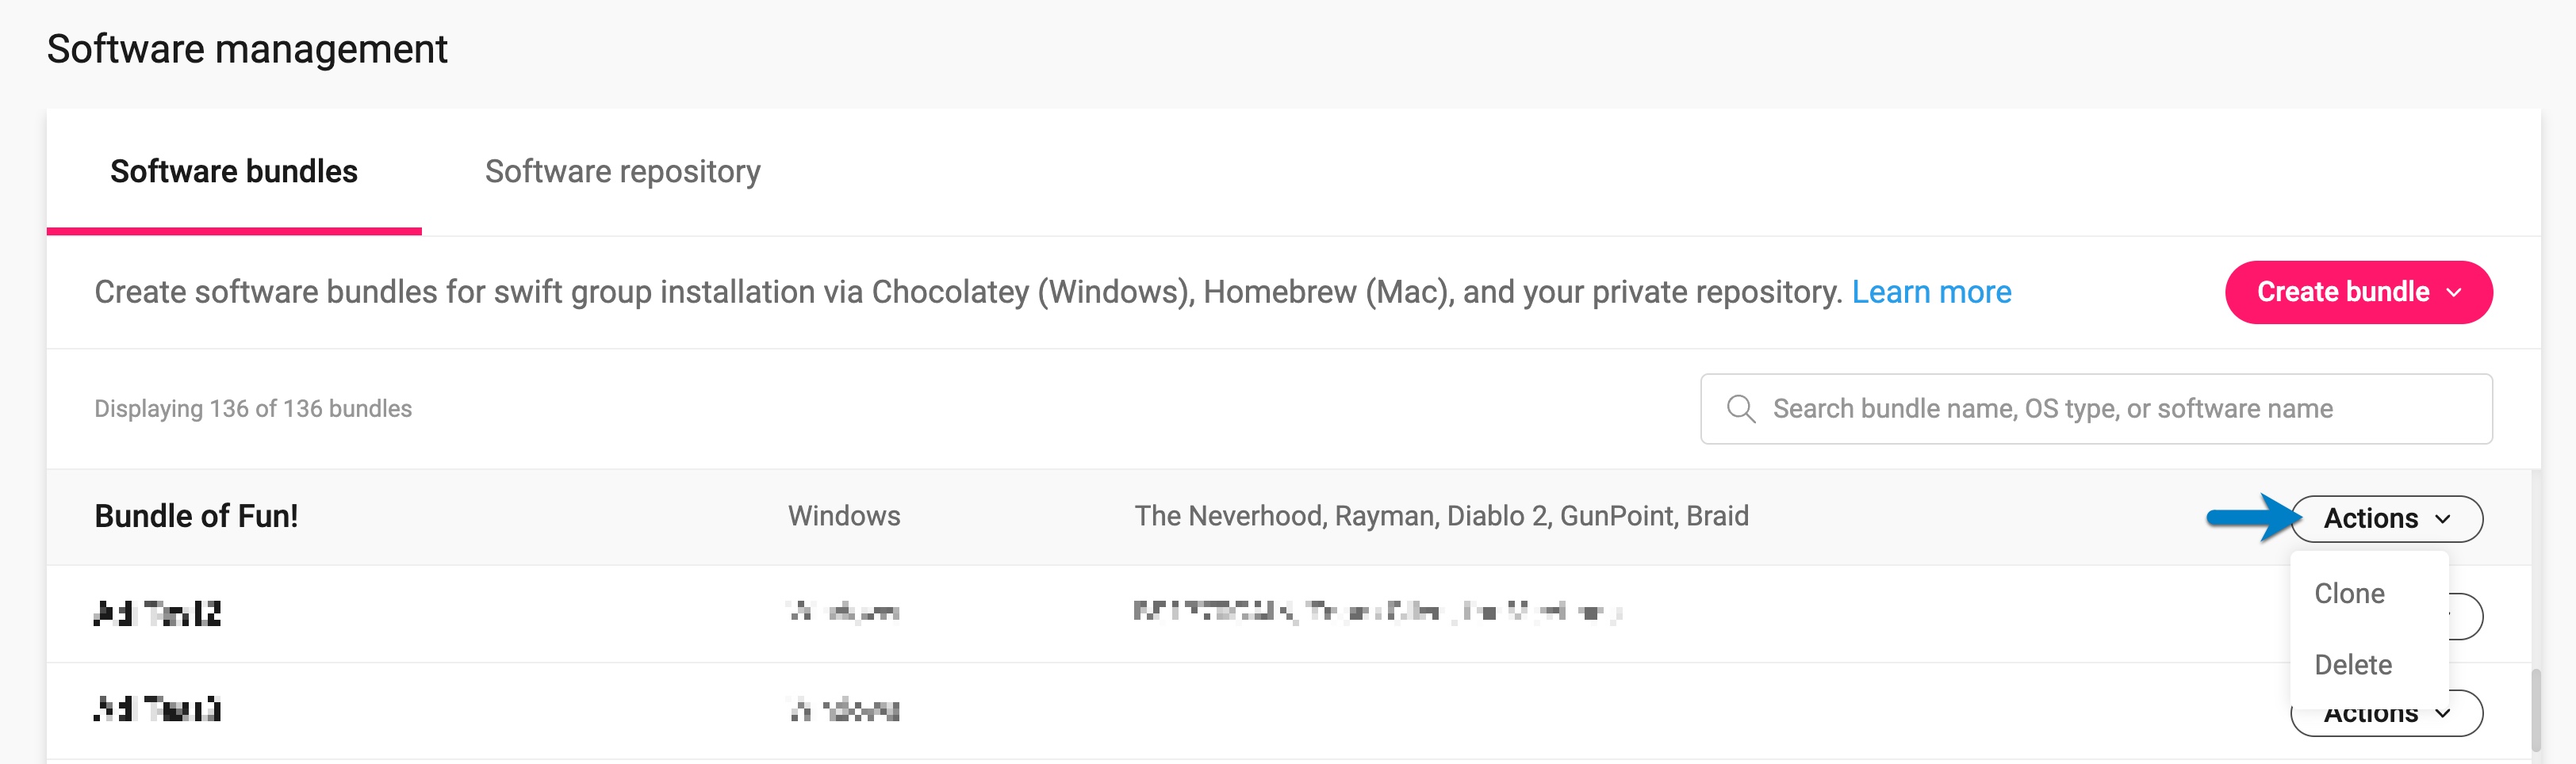The height and width of the screenshot is (764, 2576).
Task: Open the Create bundle dropdown
Action: [2358, 292]
